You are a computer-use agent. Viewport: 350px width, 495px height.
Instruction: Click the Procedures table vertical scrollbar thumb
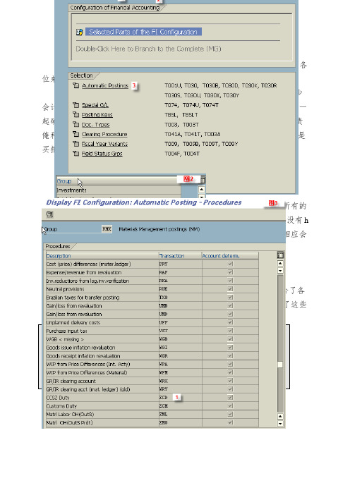[x=280, y=365]
